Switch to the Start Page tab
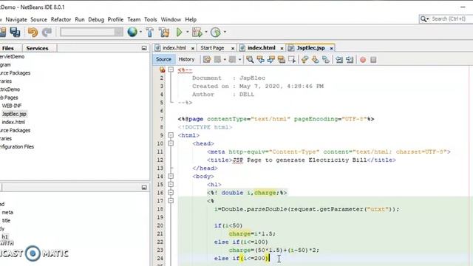The height and width of the screenshot is (266, 473). (212, 48)
